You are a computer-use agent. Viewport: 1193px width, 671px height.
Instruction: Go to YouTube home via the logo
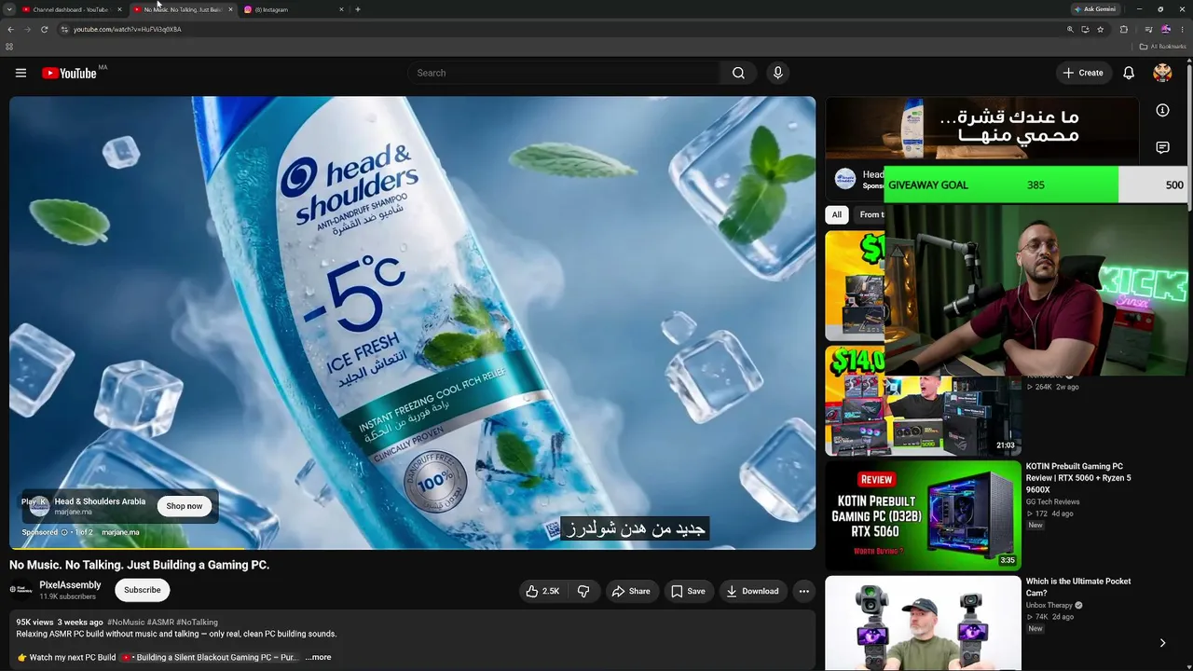coord(70,73)
